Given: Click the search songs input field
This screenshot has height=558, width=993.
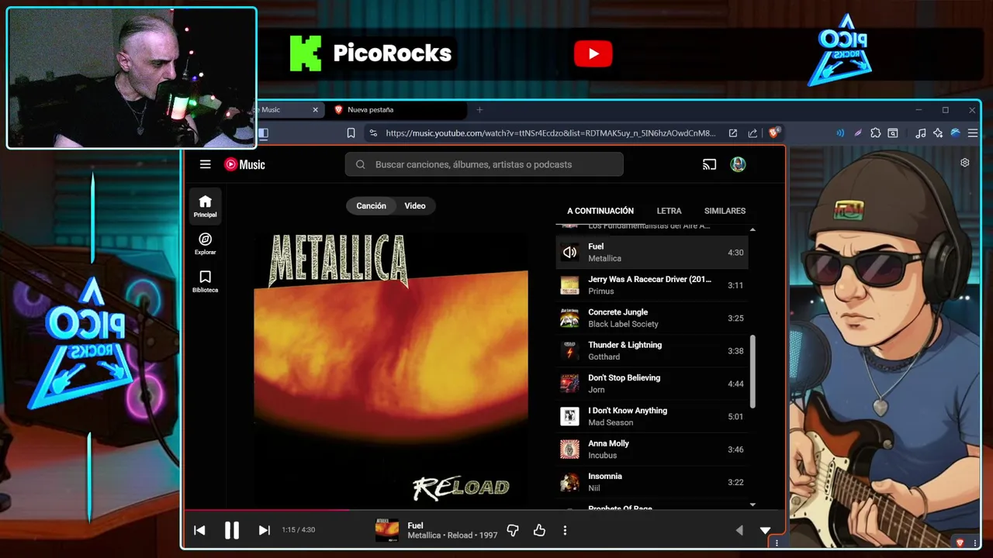Looking at the screenshot, I should click(484, 164).
